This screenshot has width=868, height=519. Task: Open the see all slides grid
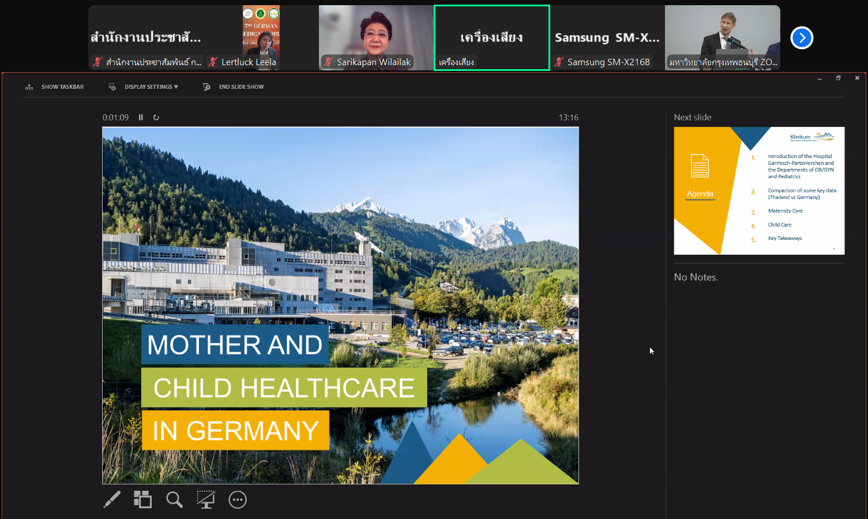tap(142, 499)
